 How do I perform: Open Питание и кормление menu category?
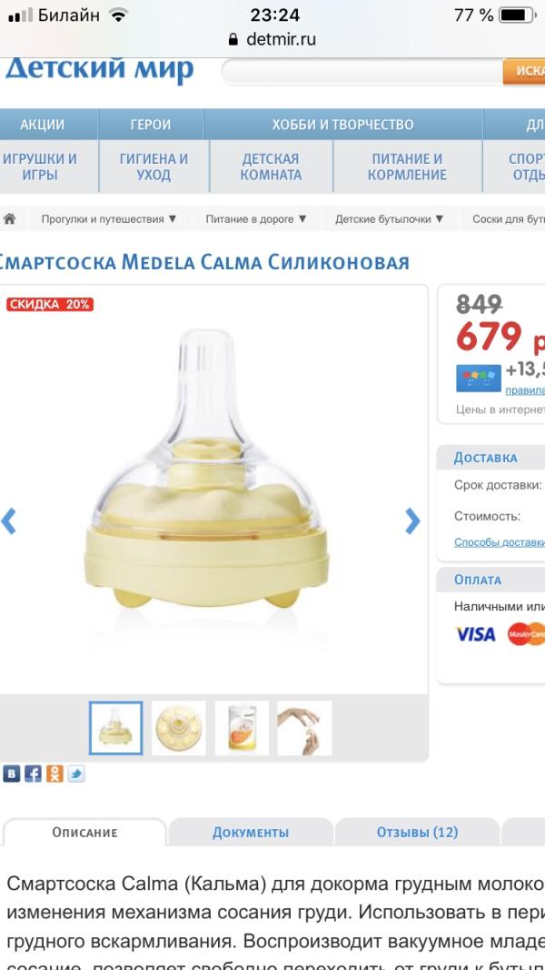click(x=407, y=167)
